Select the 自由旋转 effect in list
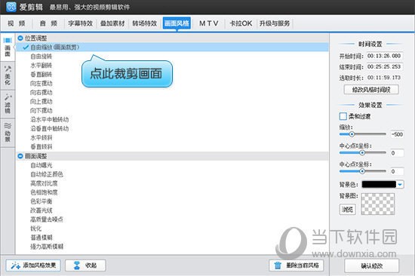 [x=41, y=57]
